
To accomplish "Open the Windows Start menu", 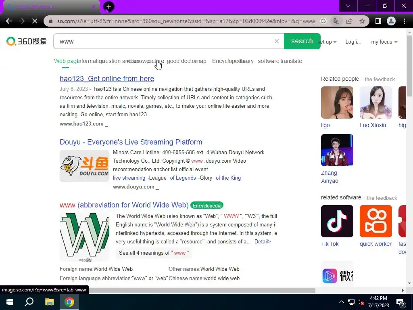I will 10,302.
